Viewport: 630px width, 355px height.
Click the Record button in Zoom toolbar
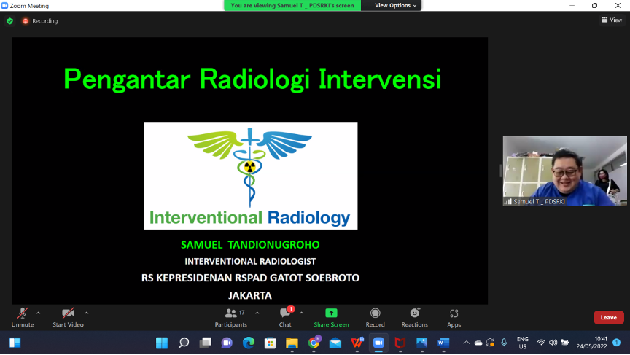[x=375, y=317]
